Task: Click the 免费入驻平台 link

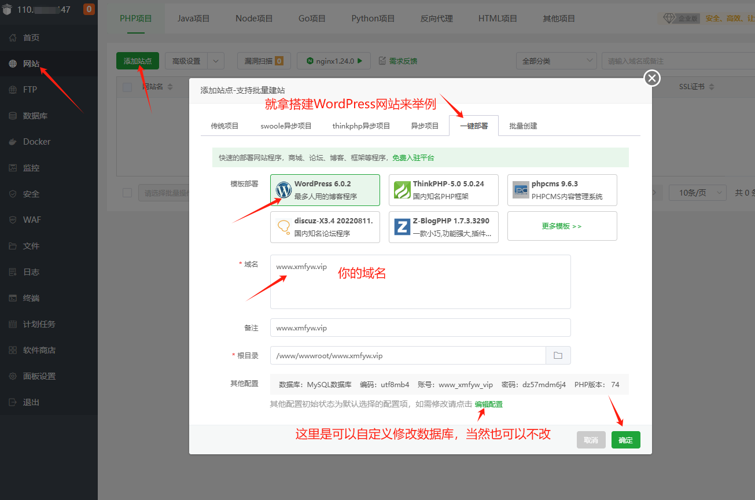Action: coord(413,157)
